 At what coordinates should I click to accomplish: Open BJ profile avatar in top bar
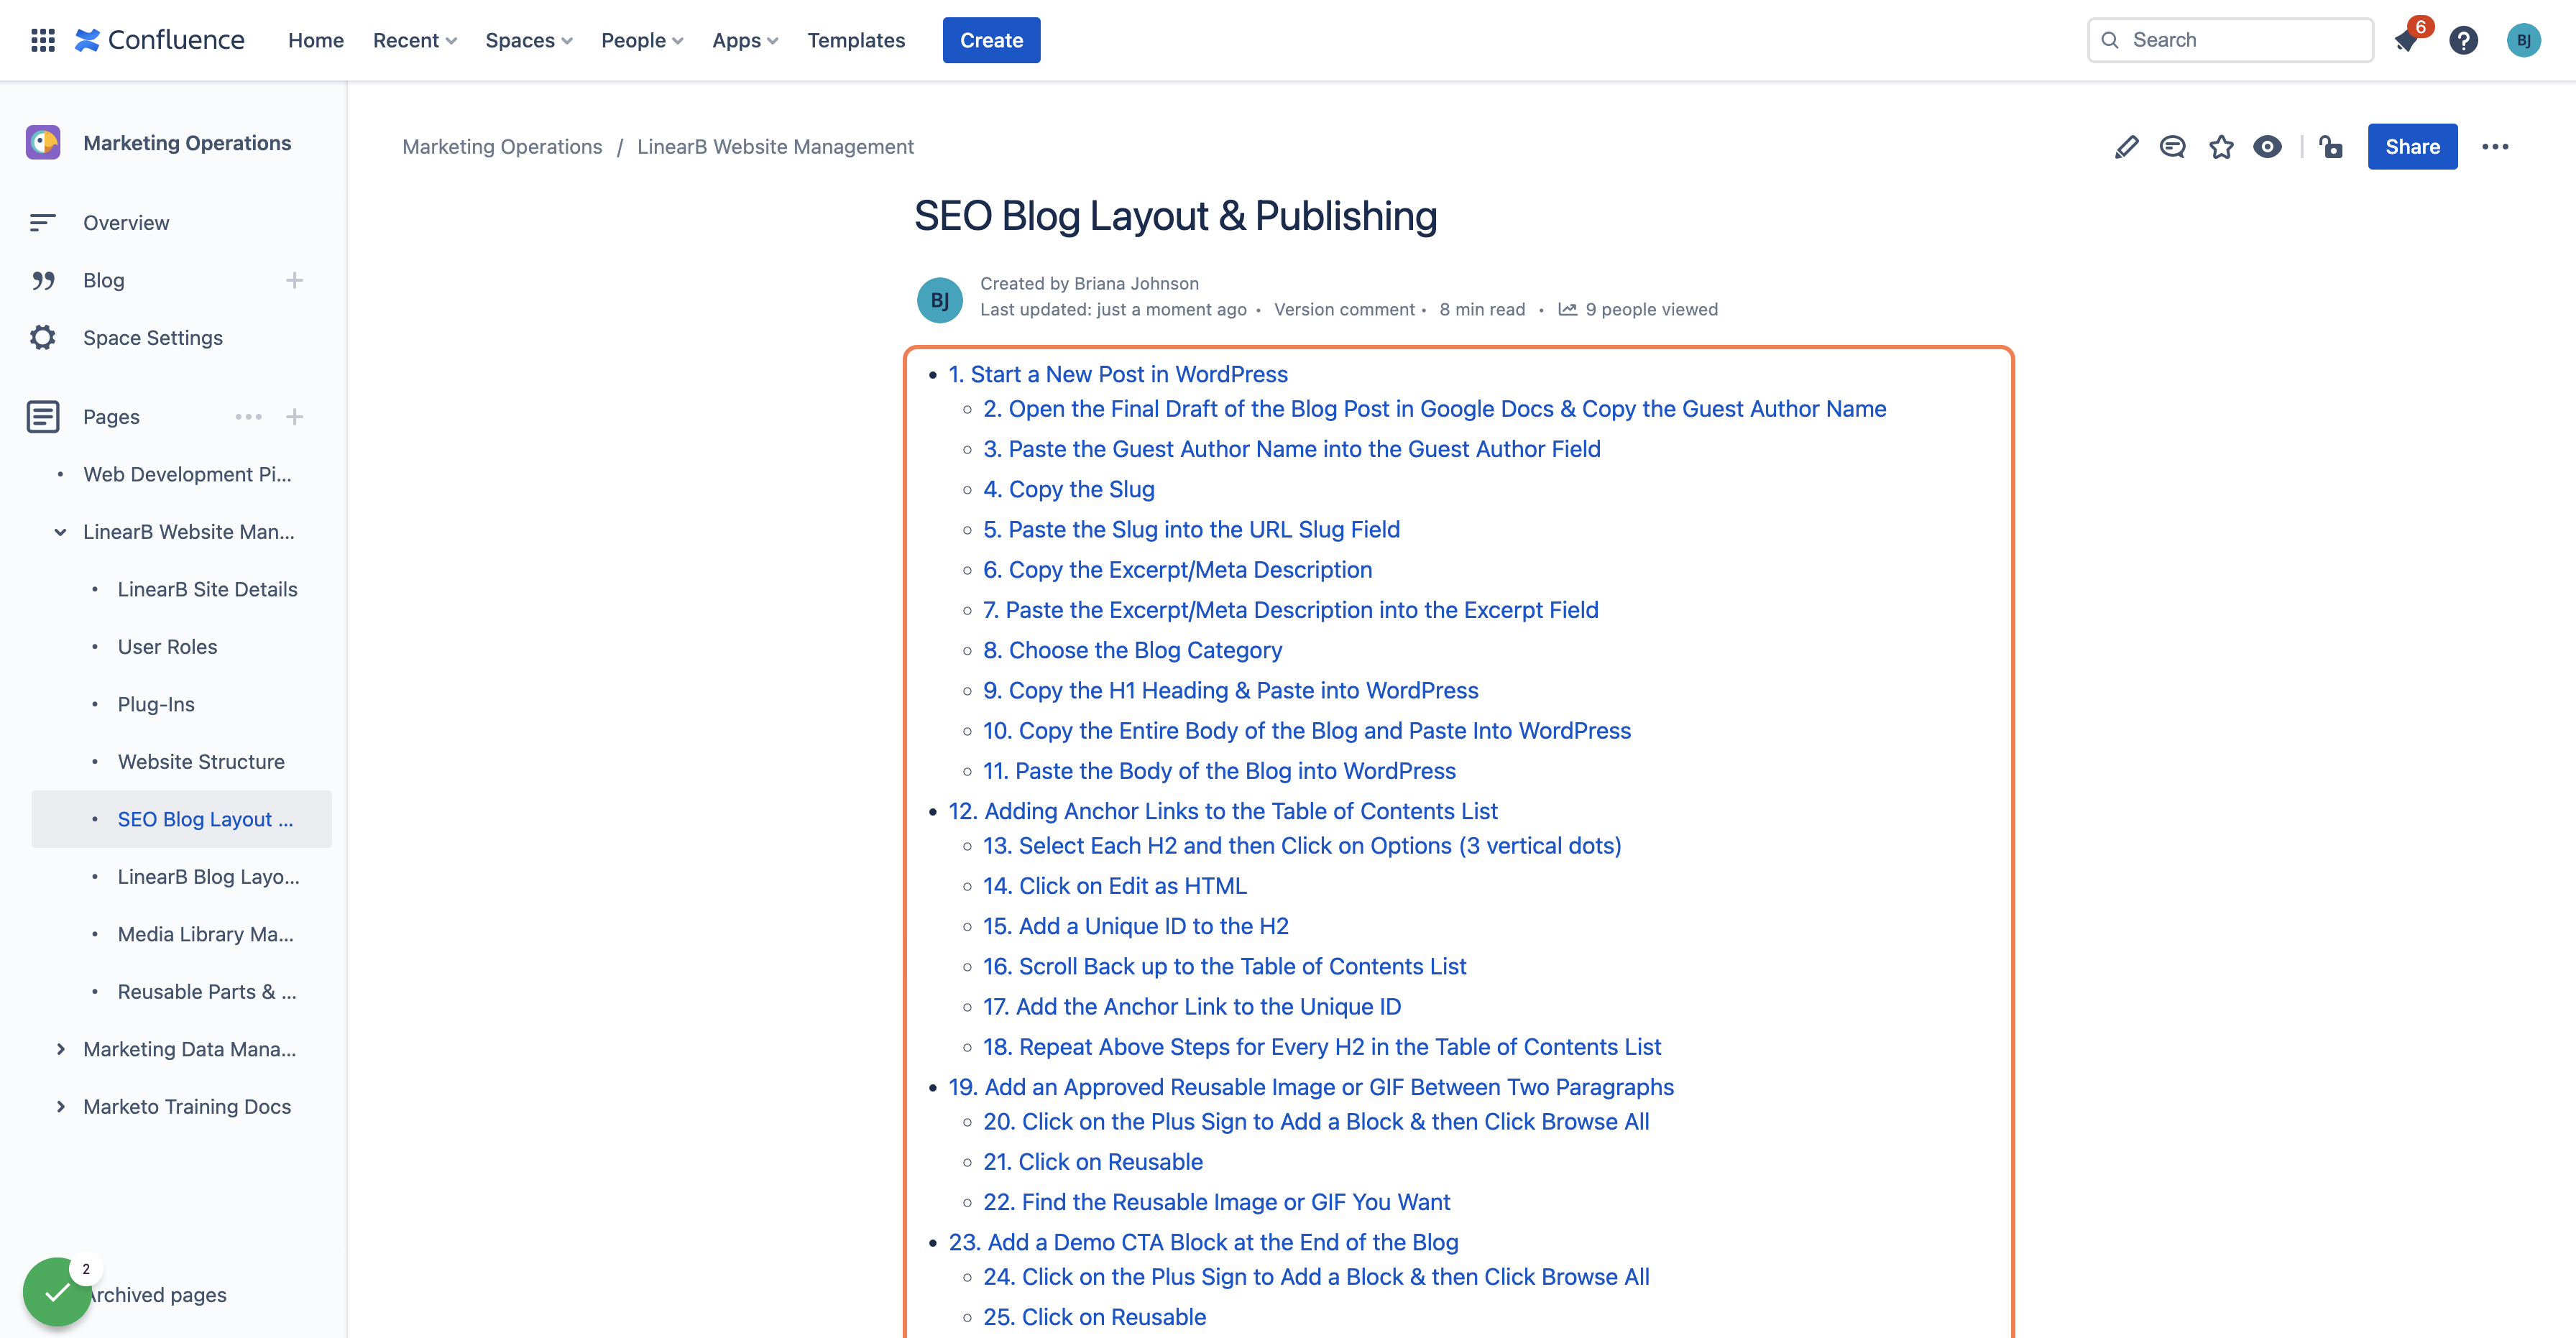click(2523, 40)
